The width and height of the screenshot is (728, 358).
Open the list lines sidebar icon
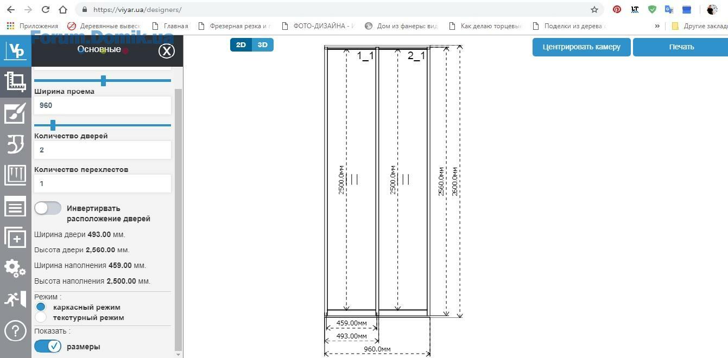pos(15,207)
